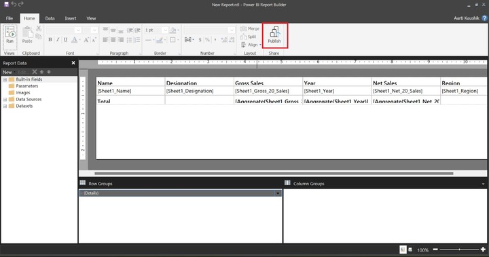
Task: Click the move down arrow in Report Data
Action: 49,72
